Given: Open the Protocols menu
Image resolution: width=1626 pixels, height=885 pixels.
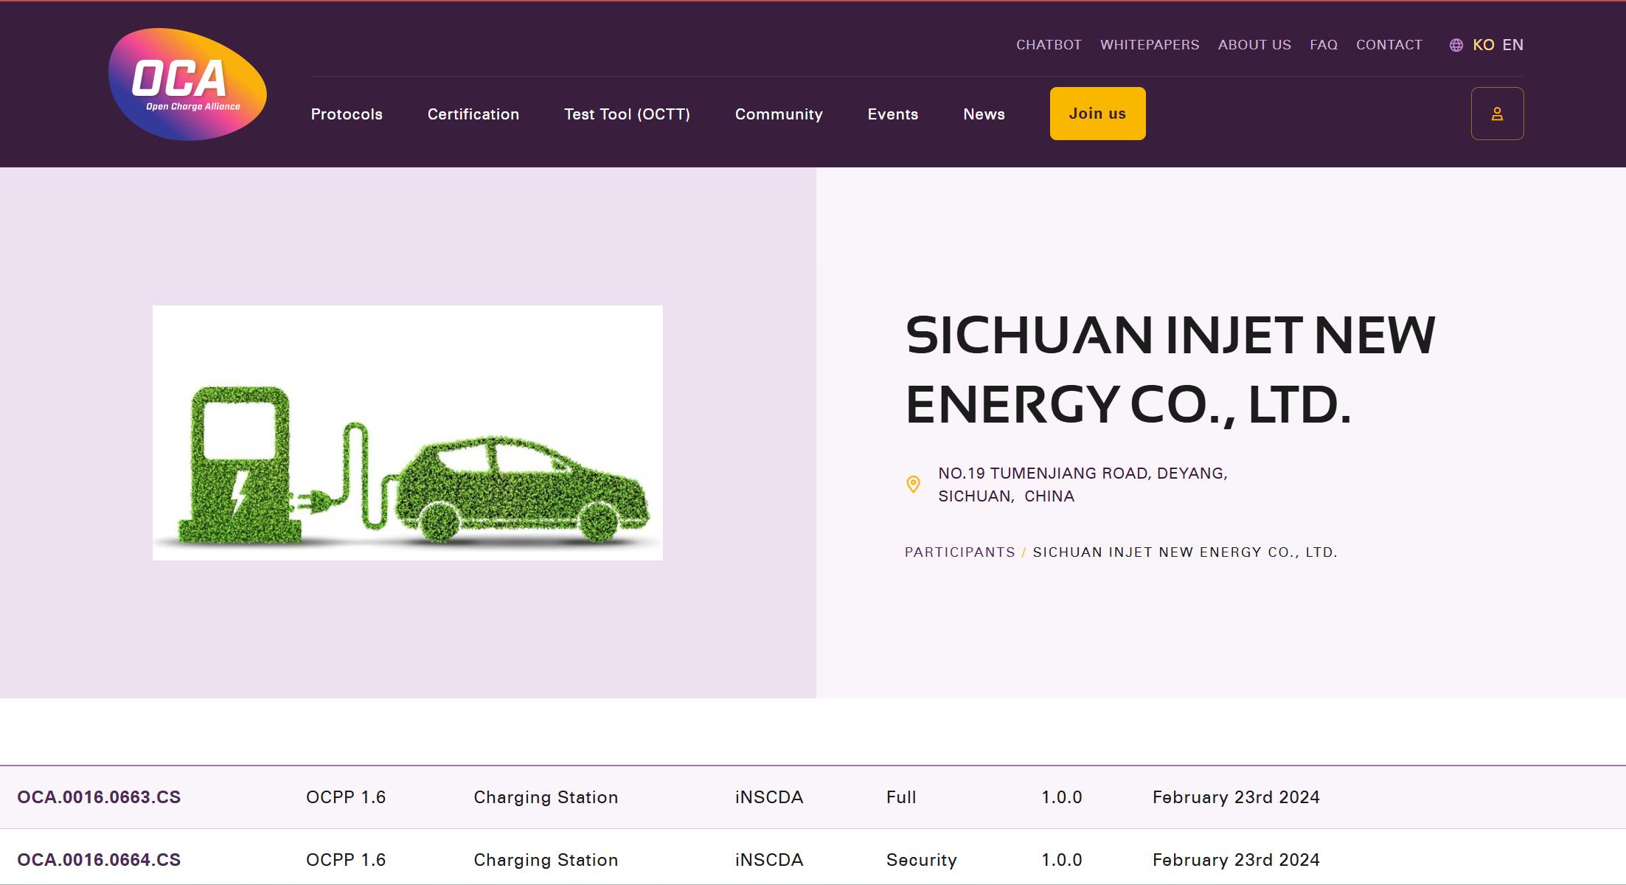Looking at the screenshot, I should [347, 114].
